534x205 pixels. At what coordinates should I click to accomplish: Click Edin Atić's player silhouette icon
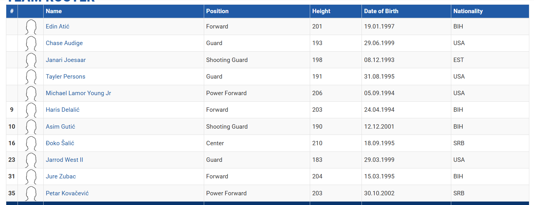click(31, 27)
